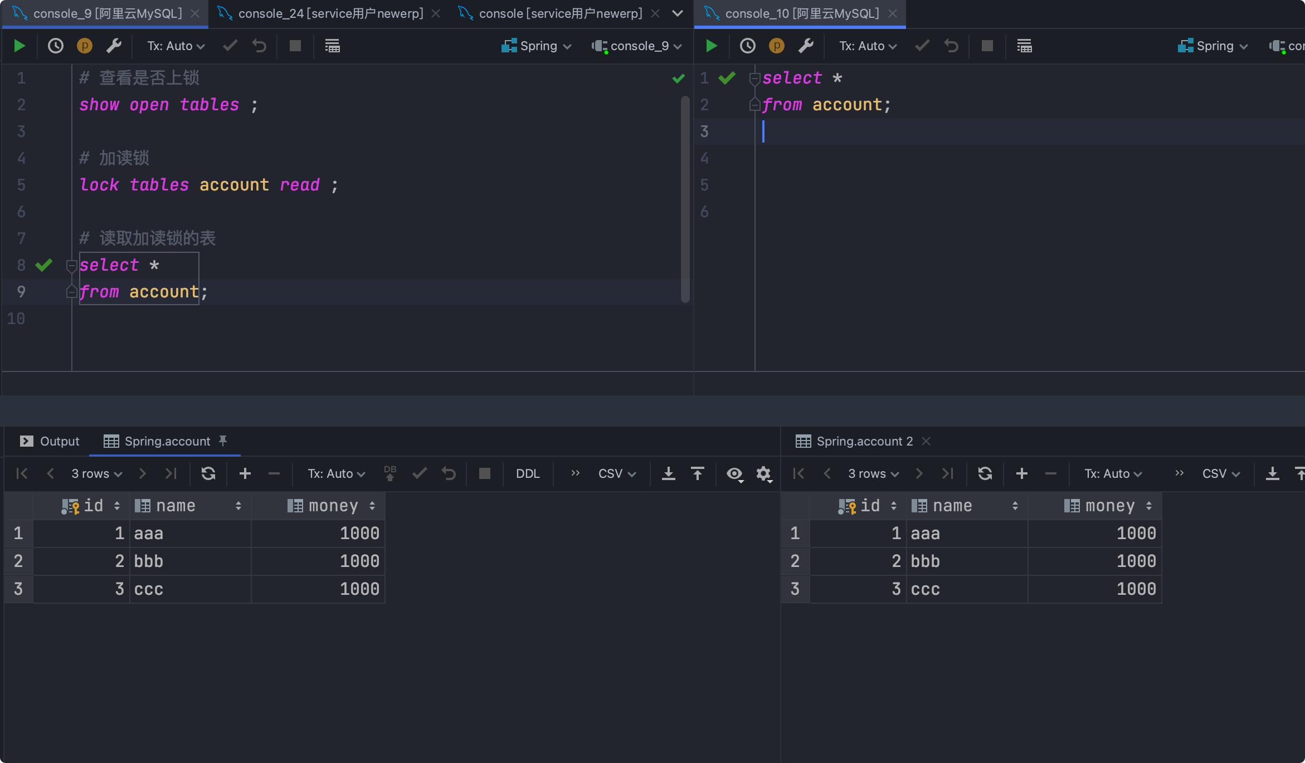Screen dimensions: 1305x763
Task: Switch to console_24 editor tab
Action: [330, 13]
